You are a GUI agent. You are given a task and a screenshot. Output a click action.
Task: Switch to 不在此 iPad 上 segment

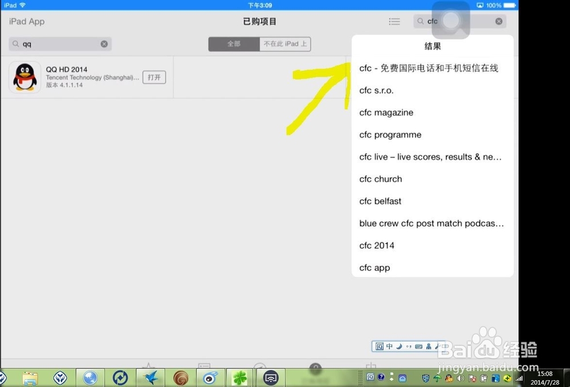pyautogui.click(x=285, y=44)
